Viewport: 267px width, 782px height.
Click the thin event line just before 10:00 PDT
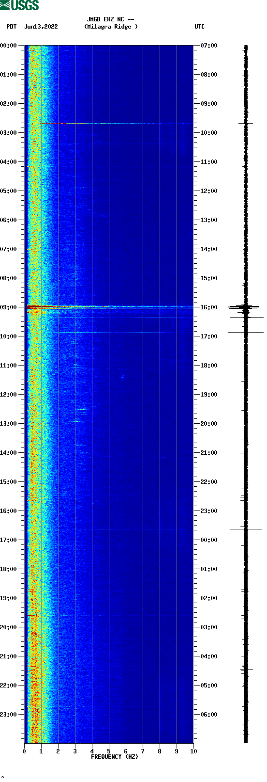(x=125, y=332)
